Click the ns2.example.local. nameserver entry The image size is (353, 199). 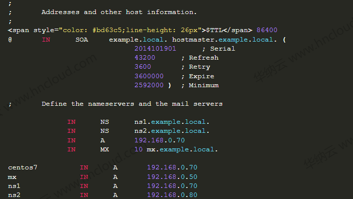[x=172, y=131]
